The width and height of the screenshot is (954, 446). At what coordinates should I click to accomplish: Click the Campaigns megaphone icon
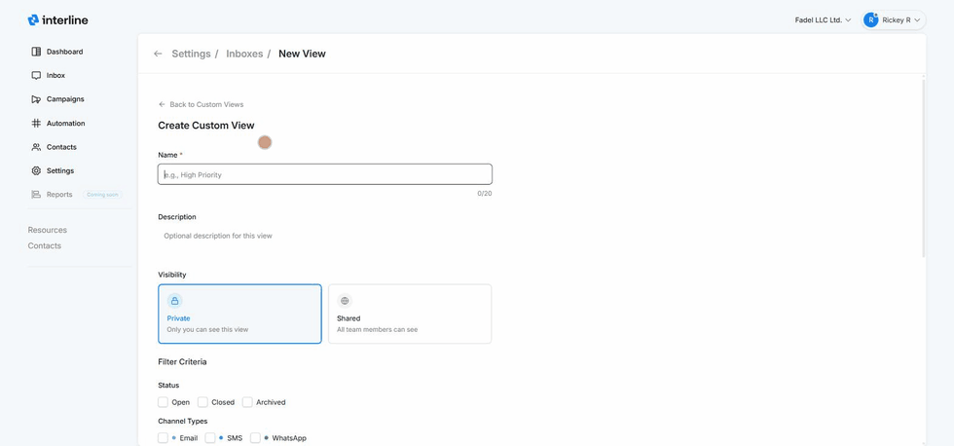[x=36, y=99]
